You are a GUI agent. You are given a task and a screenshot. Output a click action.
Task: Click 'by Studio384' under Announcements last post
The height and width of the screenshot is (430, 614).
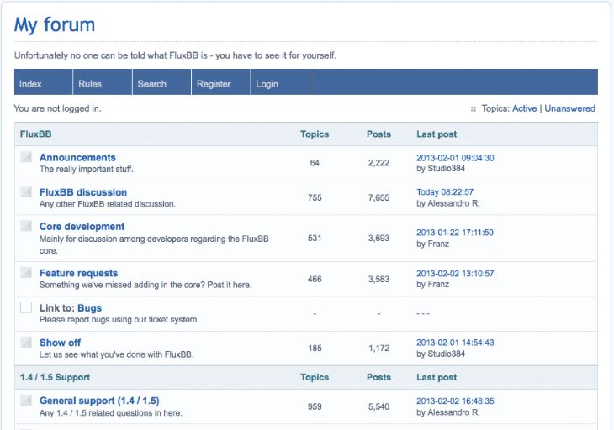[x=441, y=169]
